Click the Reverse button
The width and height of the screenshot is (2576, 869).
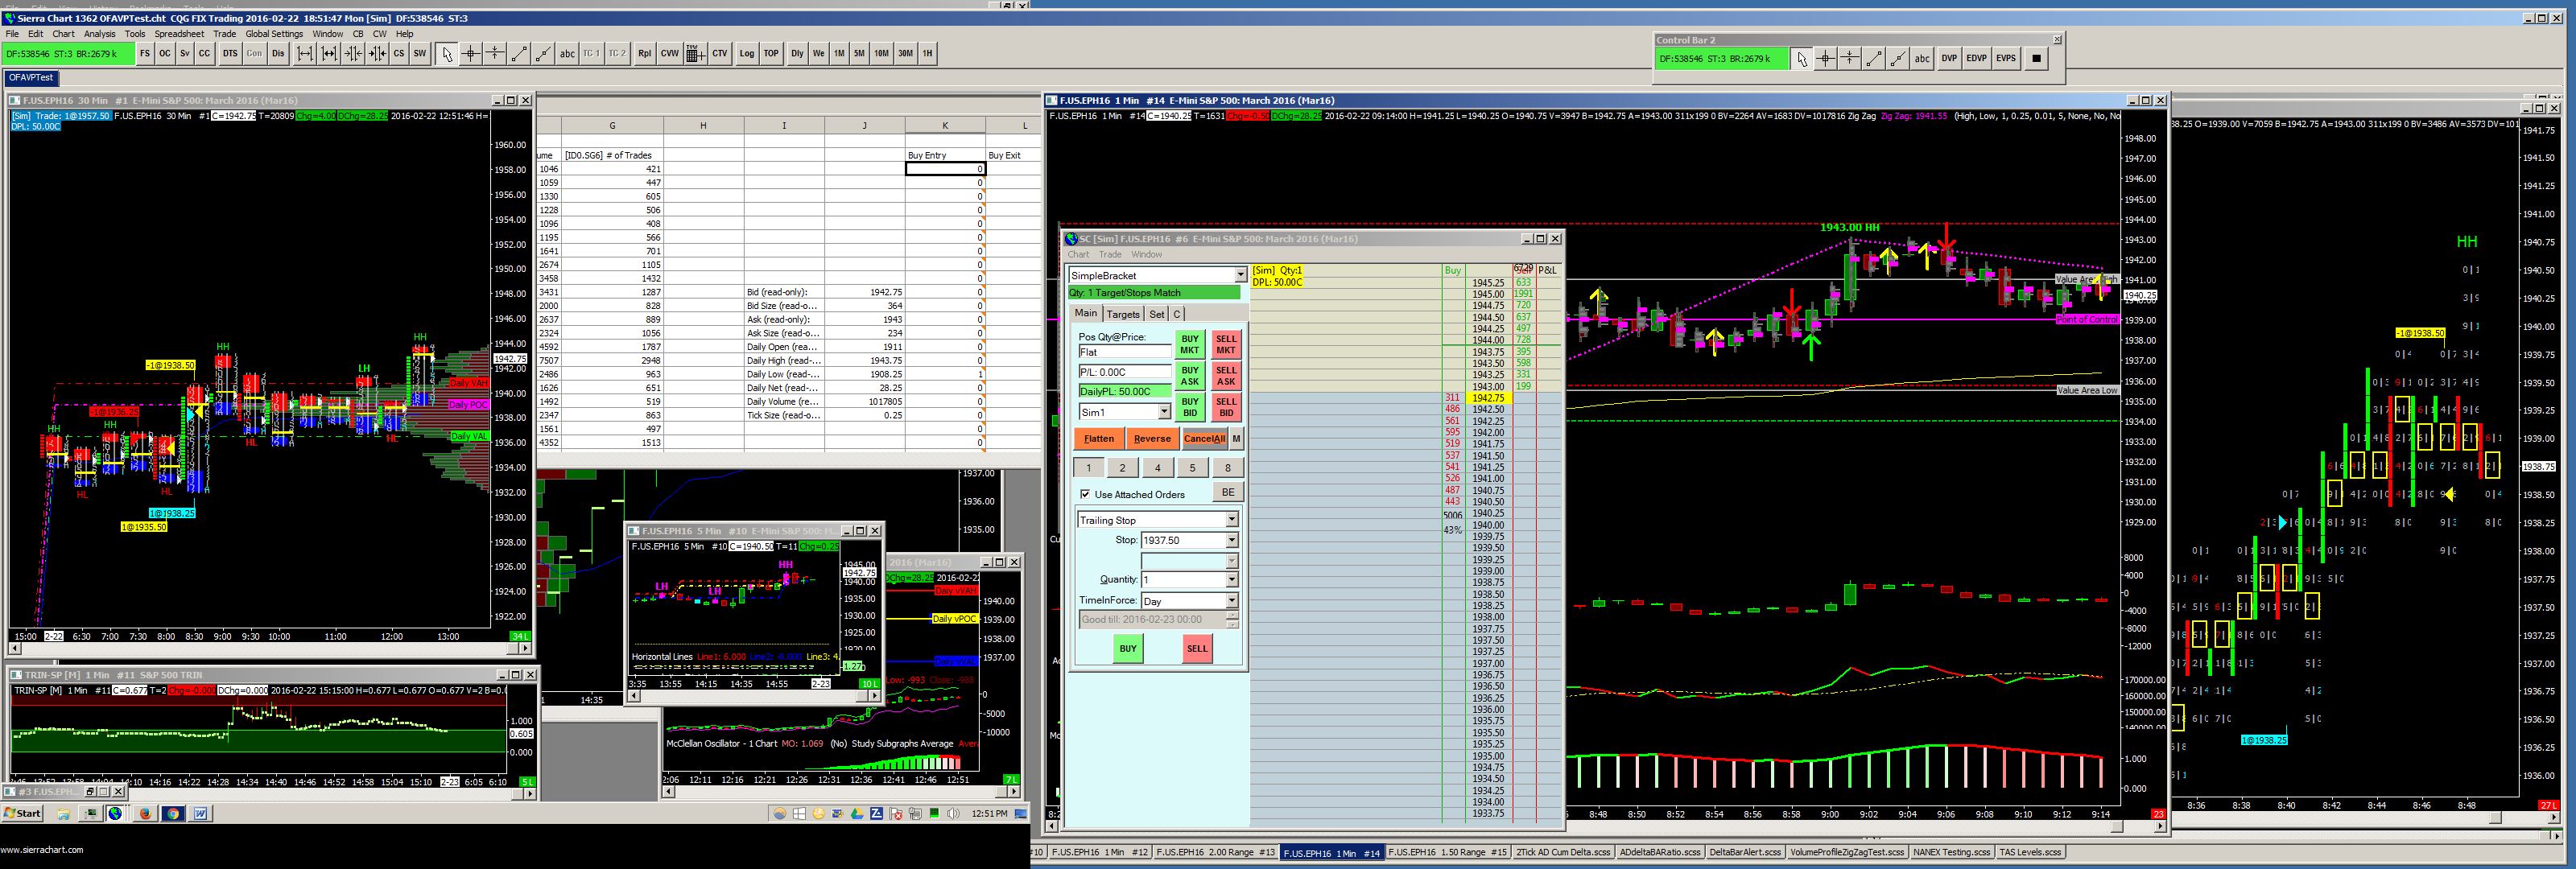[1152, 438]
